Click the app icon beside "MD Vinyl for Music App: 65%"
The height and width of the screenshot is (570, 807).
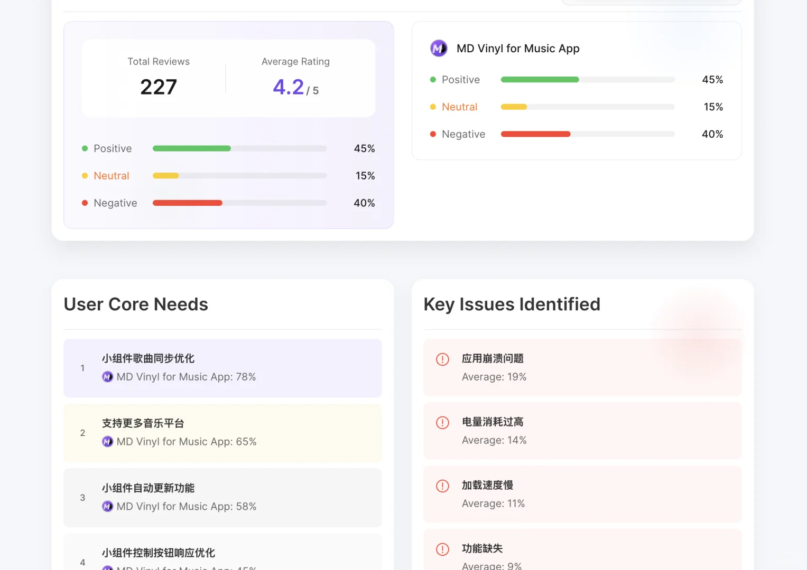click(x=107, y=442)
